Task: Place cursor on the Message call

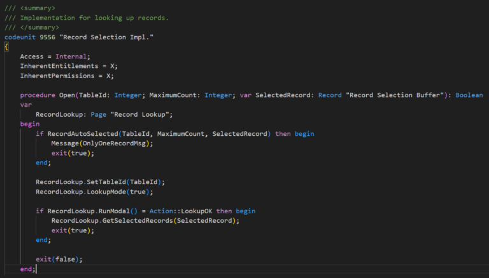Action: click(x=67, y=143)
